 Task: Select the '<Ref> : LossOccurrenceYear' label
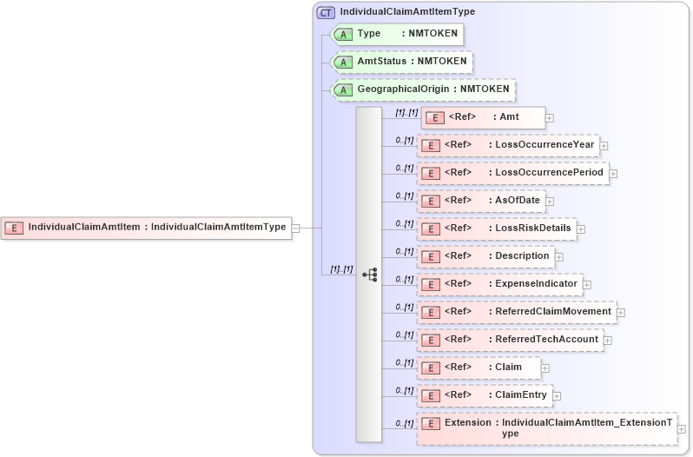[x=519, y=145]
